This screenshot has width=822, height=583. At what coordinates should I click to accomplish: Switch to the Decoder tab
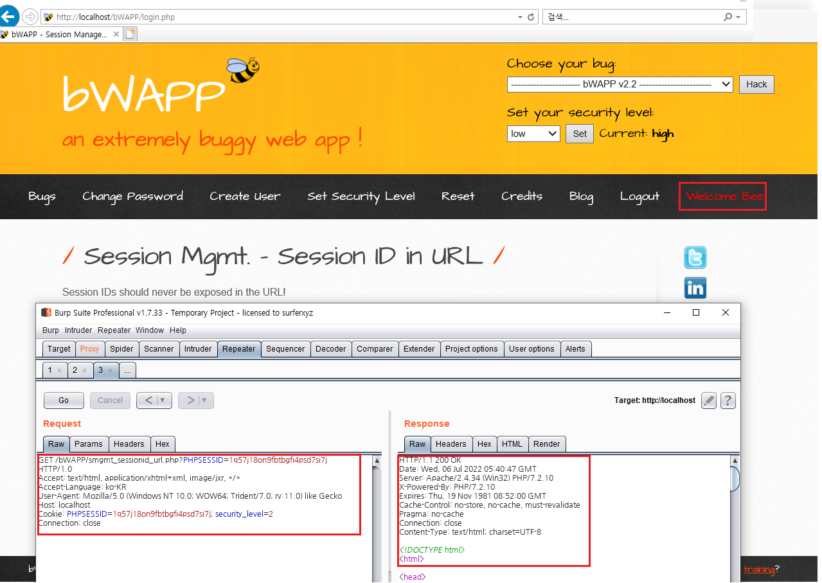click(x=331, y=349)
